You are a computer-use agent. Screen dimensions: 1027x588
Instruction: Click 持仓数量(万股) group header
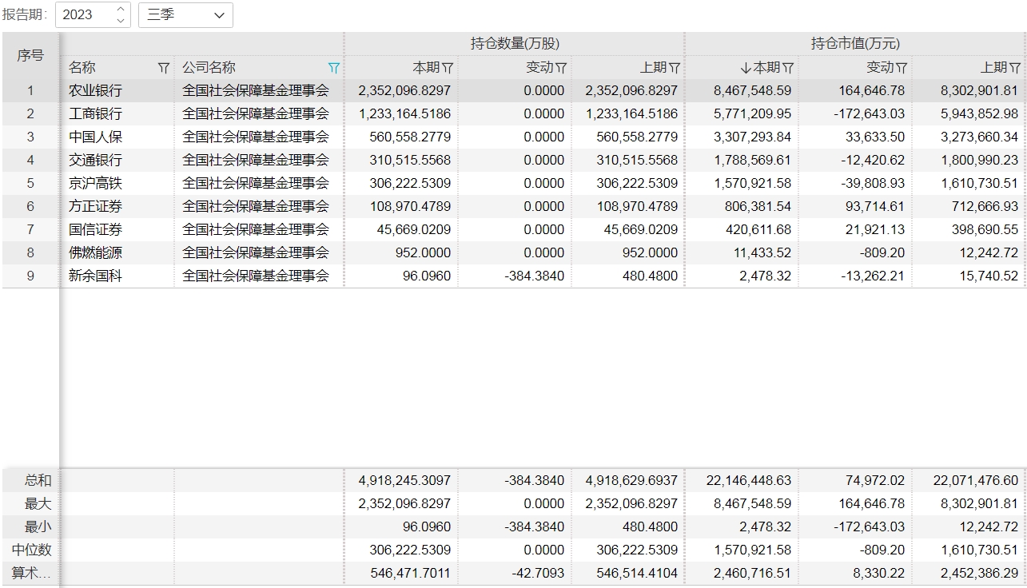coord(515,44)
